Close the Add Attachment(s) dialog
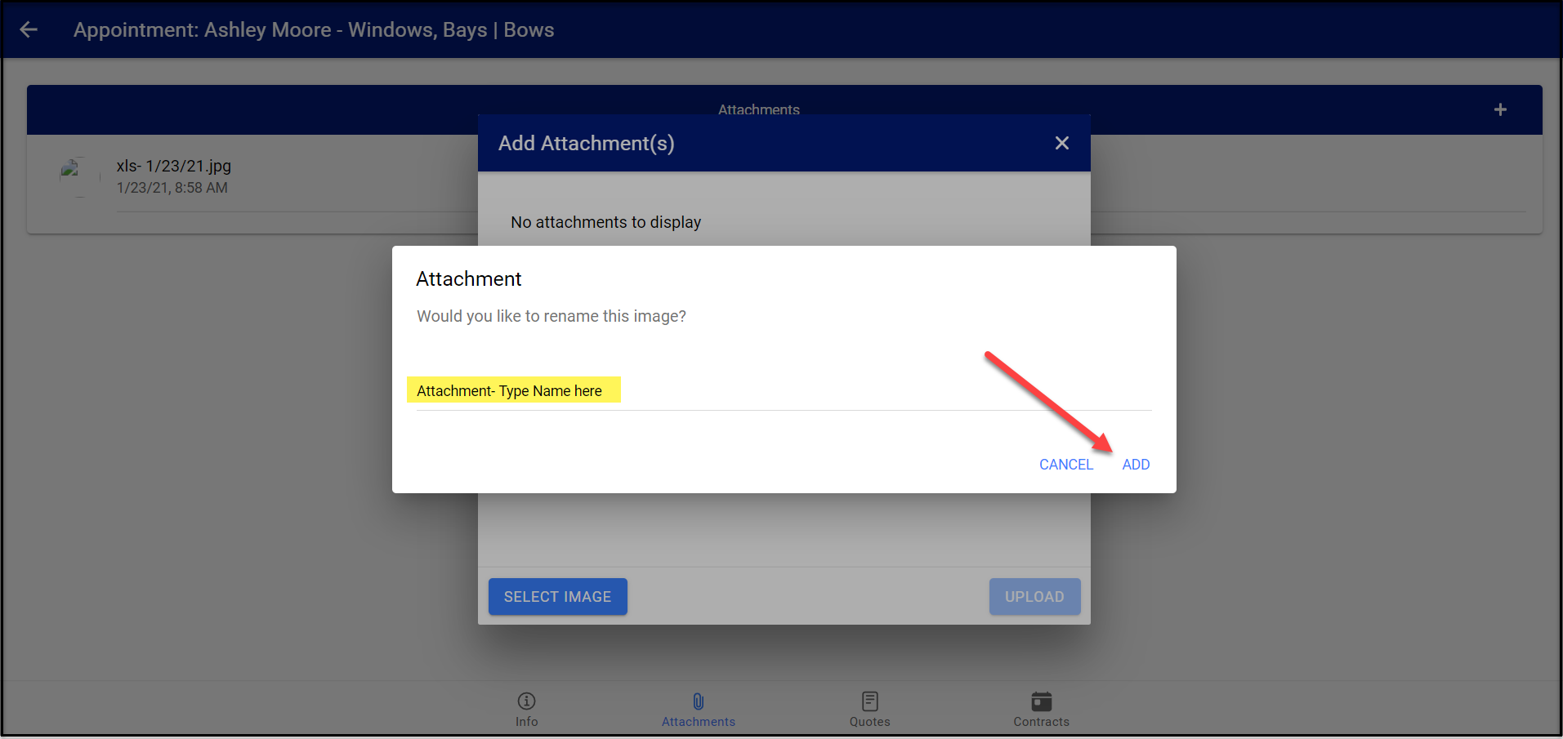 click(1061, 143)
